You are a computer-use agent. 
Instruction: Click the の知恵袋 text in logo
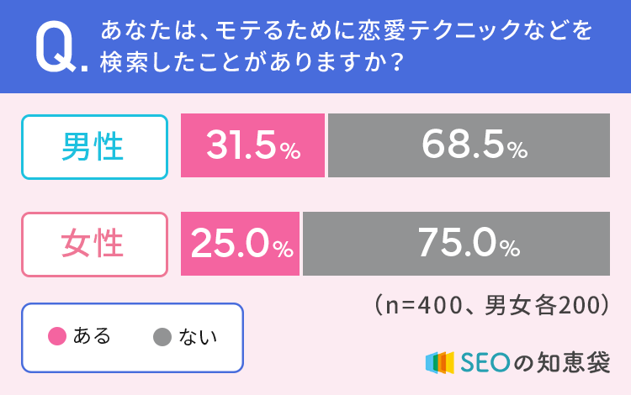(560, 361)
